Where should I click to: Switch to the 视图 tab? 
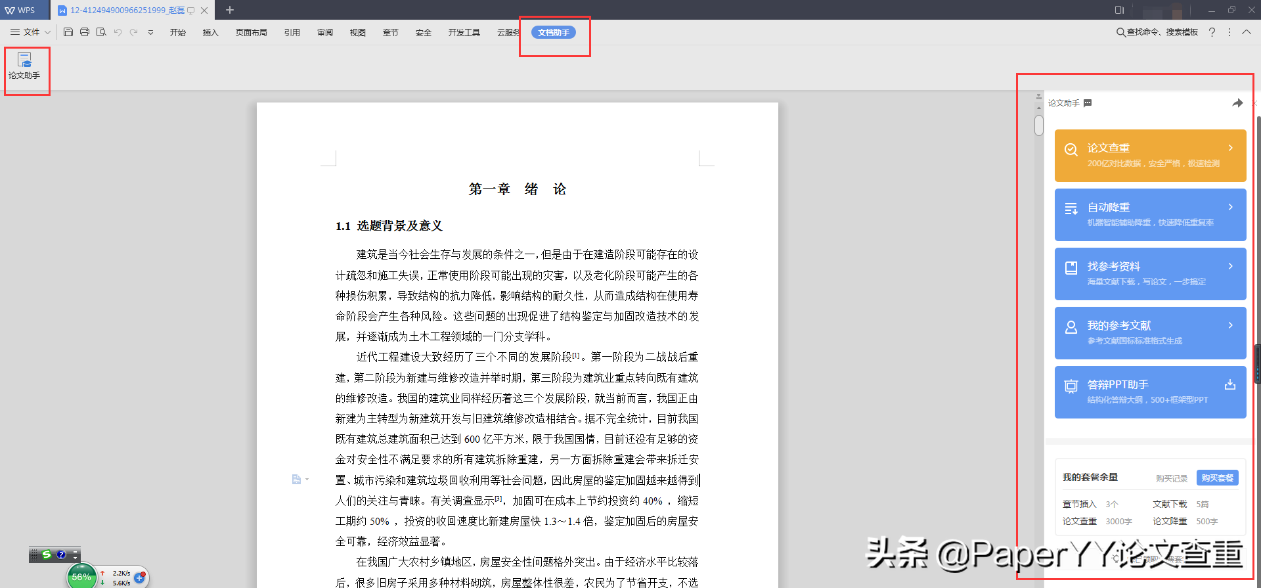click(x=358, y=33)
